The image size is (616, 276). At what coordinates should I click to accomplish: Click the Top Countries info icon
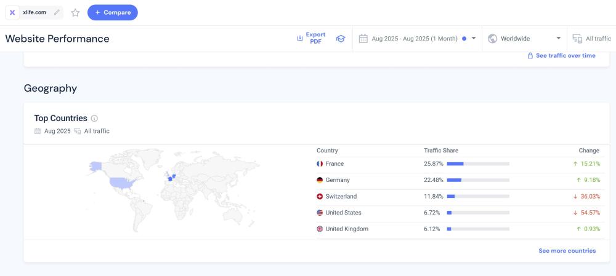[94, 119]
